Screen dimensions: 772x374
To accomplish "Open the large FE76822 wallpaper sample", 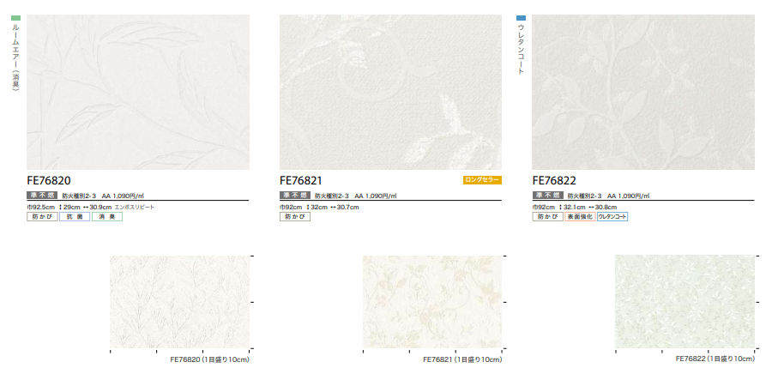I will click(643, 92).
